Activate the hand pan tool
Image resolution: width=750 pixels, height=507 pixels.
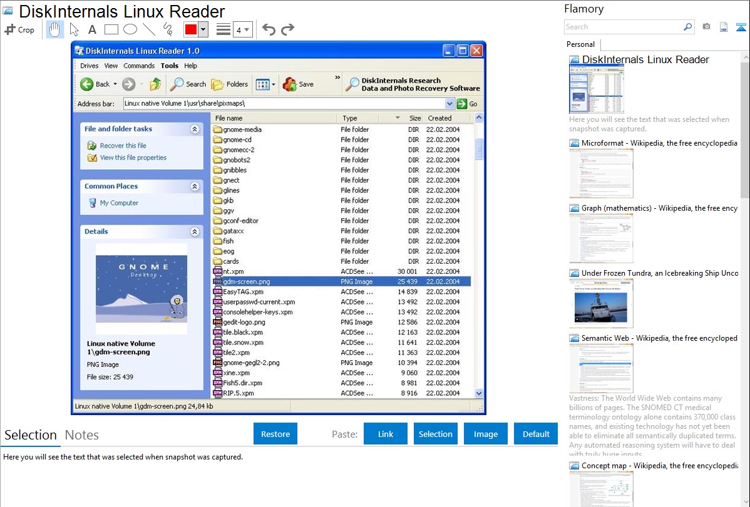tap(54, 29)
